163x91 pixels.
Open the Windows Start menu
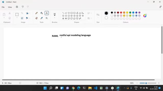[45, 88]
